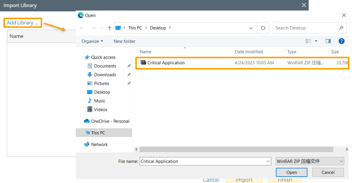This screenshot has width=352, height=183.
Task: Open the file type filter dropdown
Action: pyautogui.click(x=310, y=161)
